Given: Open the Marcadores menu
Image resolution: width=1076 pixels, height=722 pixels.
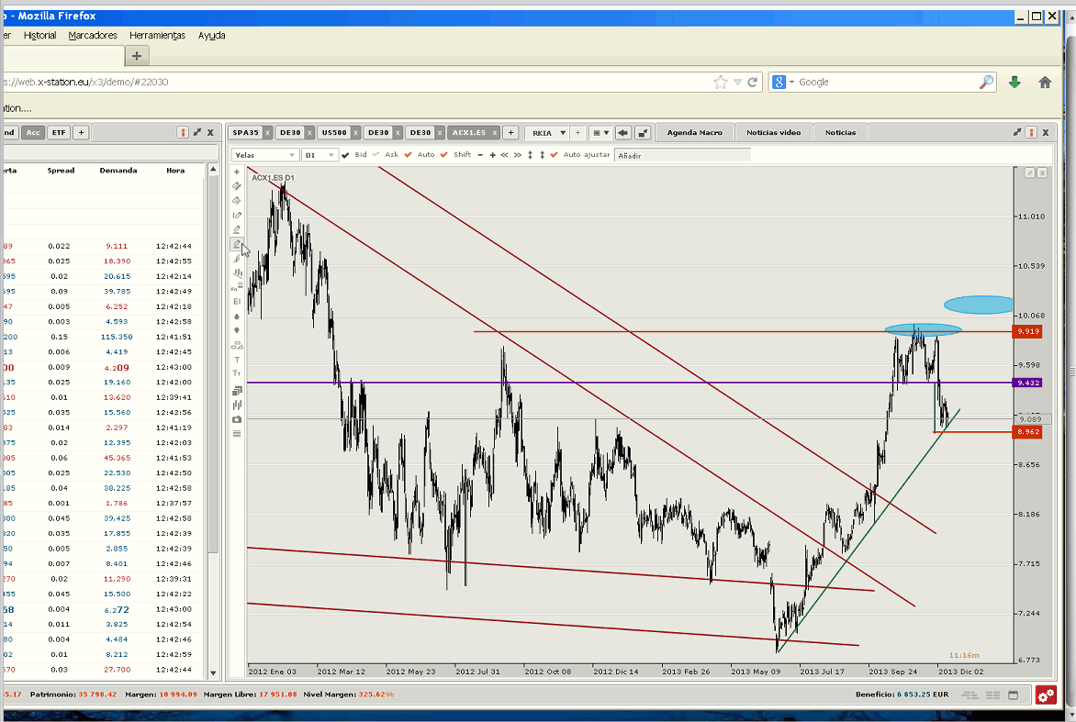Looking at the screenshot, I should (93, 36).
